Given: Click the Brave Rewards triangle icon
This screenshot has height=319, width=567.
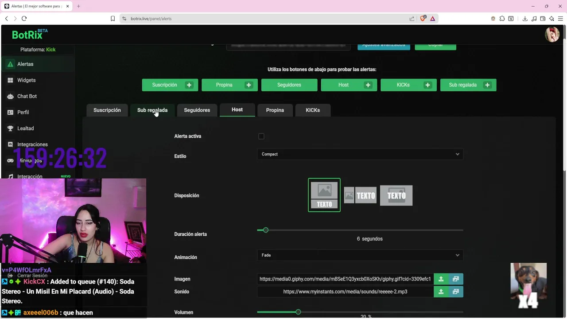Looking at the screenshot, I should (433, 19).
